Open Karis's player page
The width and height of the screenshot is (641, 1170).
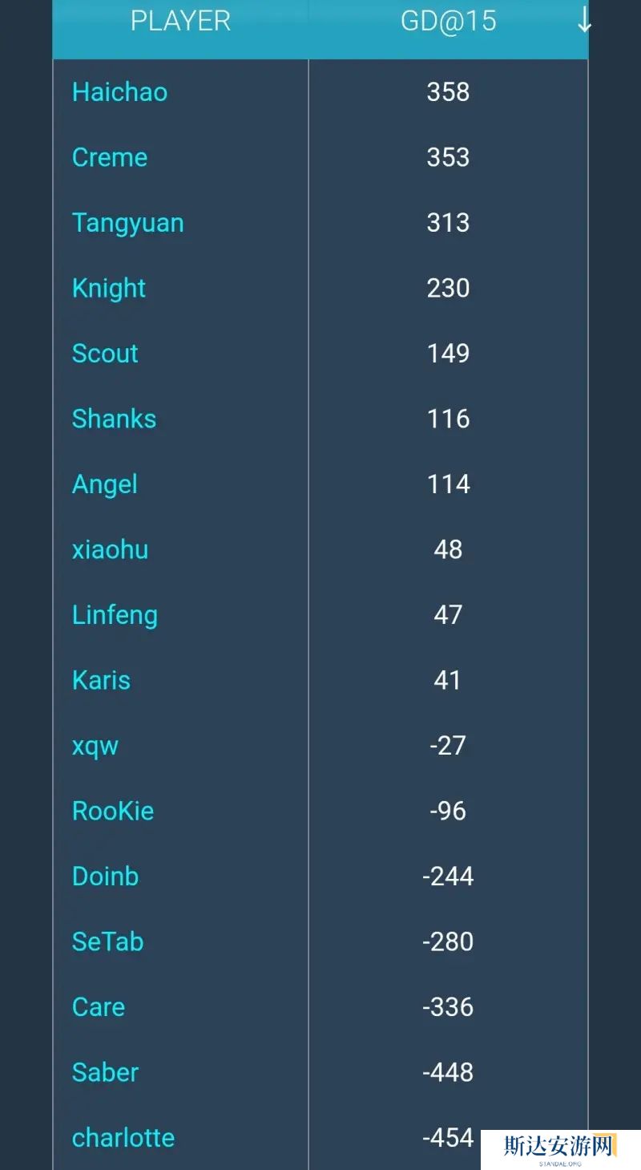click(x=101, y=680)
